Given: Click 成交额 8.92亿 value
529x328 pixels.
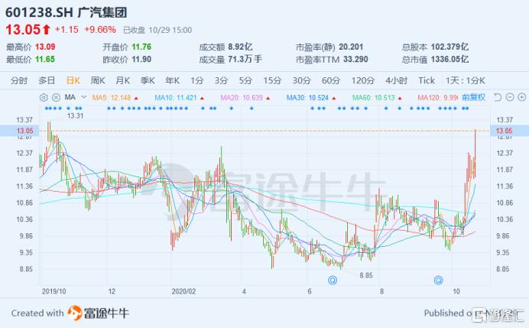Looking at the screenshot, I should (x=240, y=47).
